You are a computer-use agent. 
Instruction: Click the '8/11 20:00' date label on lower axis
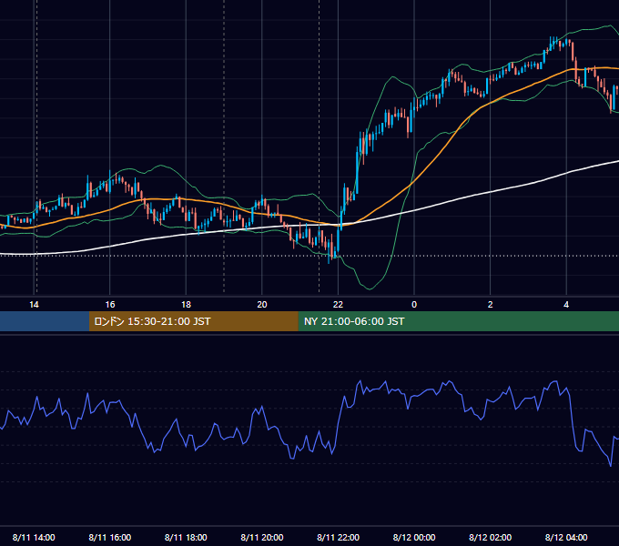[x=262, y=537]
